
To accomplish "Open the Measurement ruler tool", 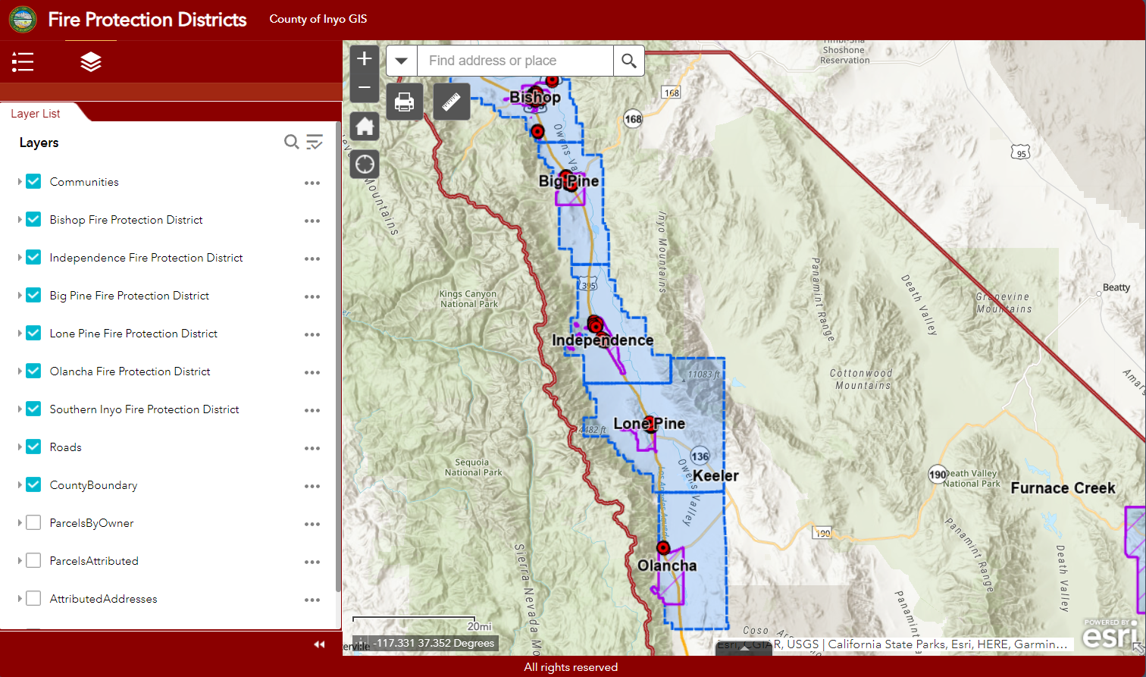I will click(452, 102).
